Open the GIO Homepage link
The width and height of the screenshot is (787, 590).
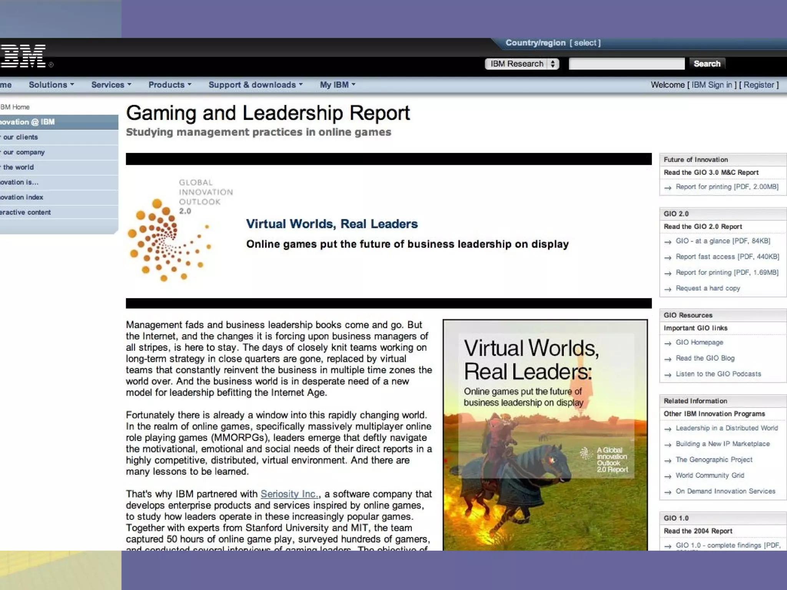tap(699, 342)
